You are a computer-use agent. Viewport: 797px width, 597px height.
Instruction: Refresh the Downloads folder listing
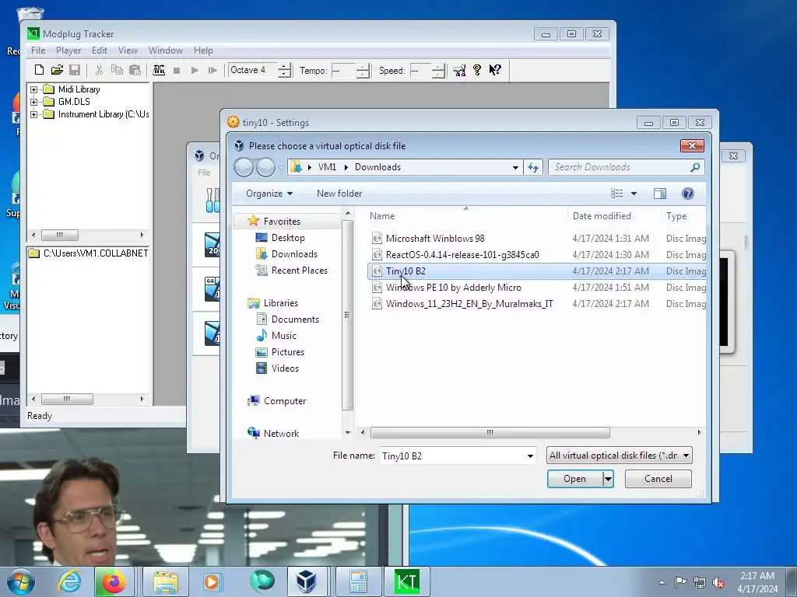(533, 167)
